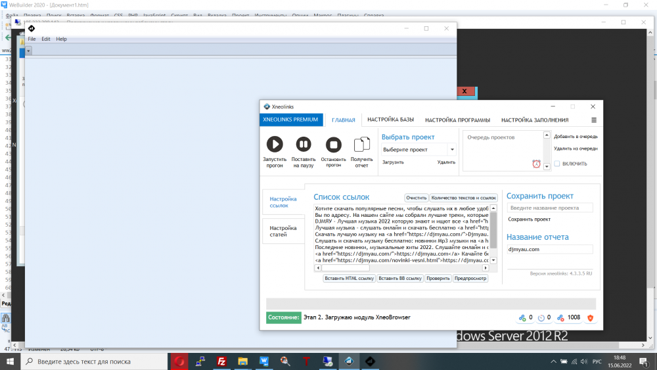
Task: Open the remote desktop icon in taskbar
Action: [x=328, y=361]
